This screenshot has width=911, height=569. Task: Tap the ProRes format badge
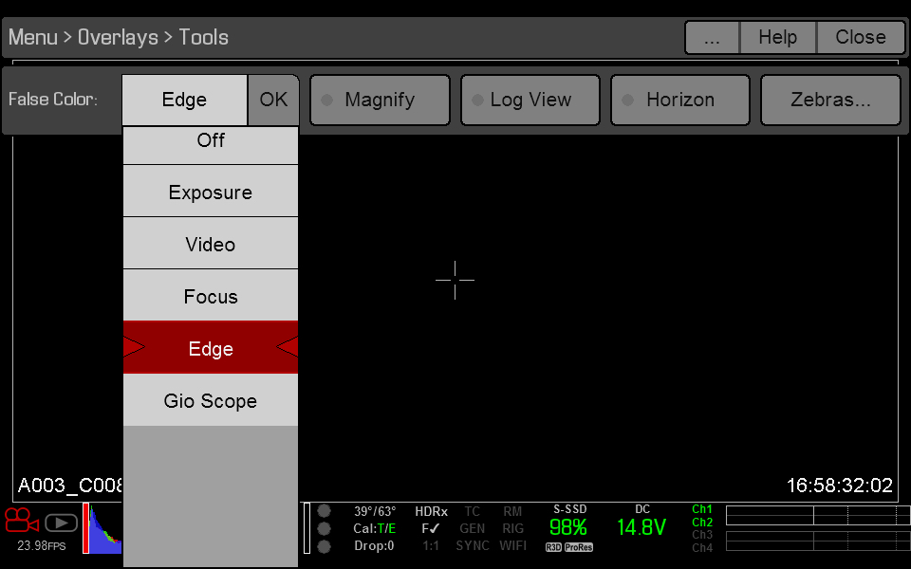pos(579,547)
